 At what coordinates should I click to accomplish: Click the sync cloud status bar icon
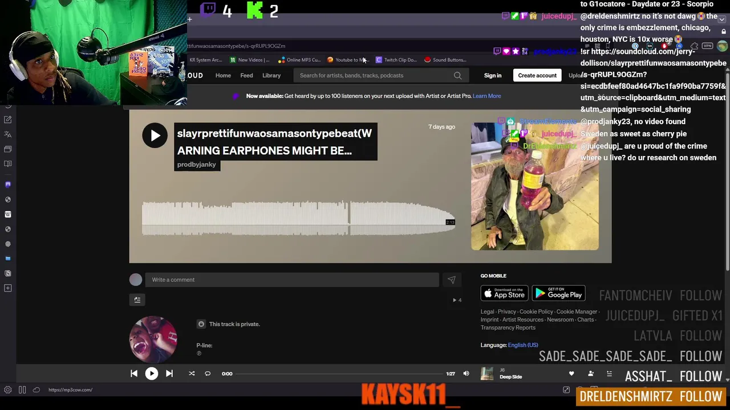pyautogui.click(x=36, y=390)
